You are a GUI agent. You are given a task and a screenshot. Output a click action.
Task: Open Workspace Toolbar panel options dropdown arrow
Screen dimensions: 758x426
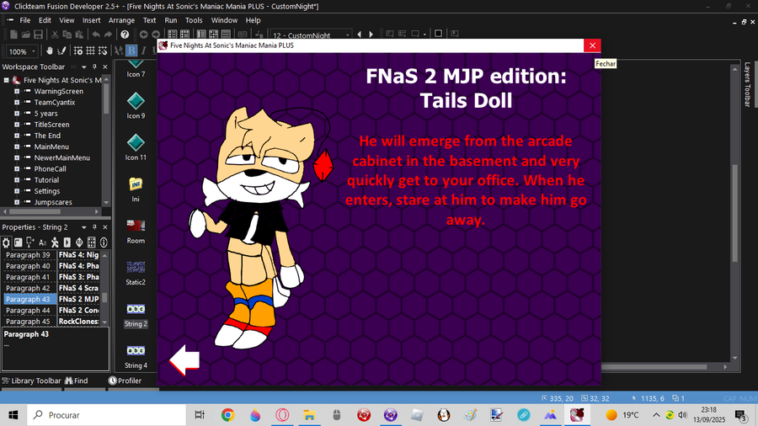coord(83,67)
